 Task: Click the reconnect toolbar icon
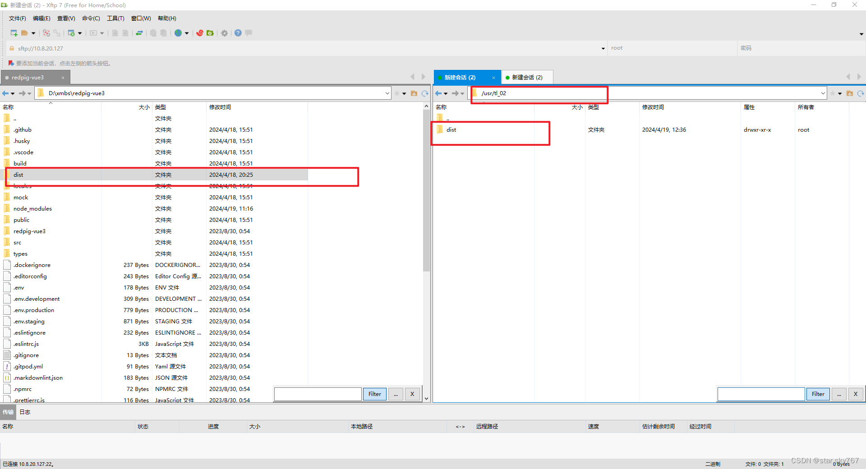pyautogui.click(x=46, y=33)
